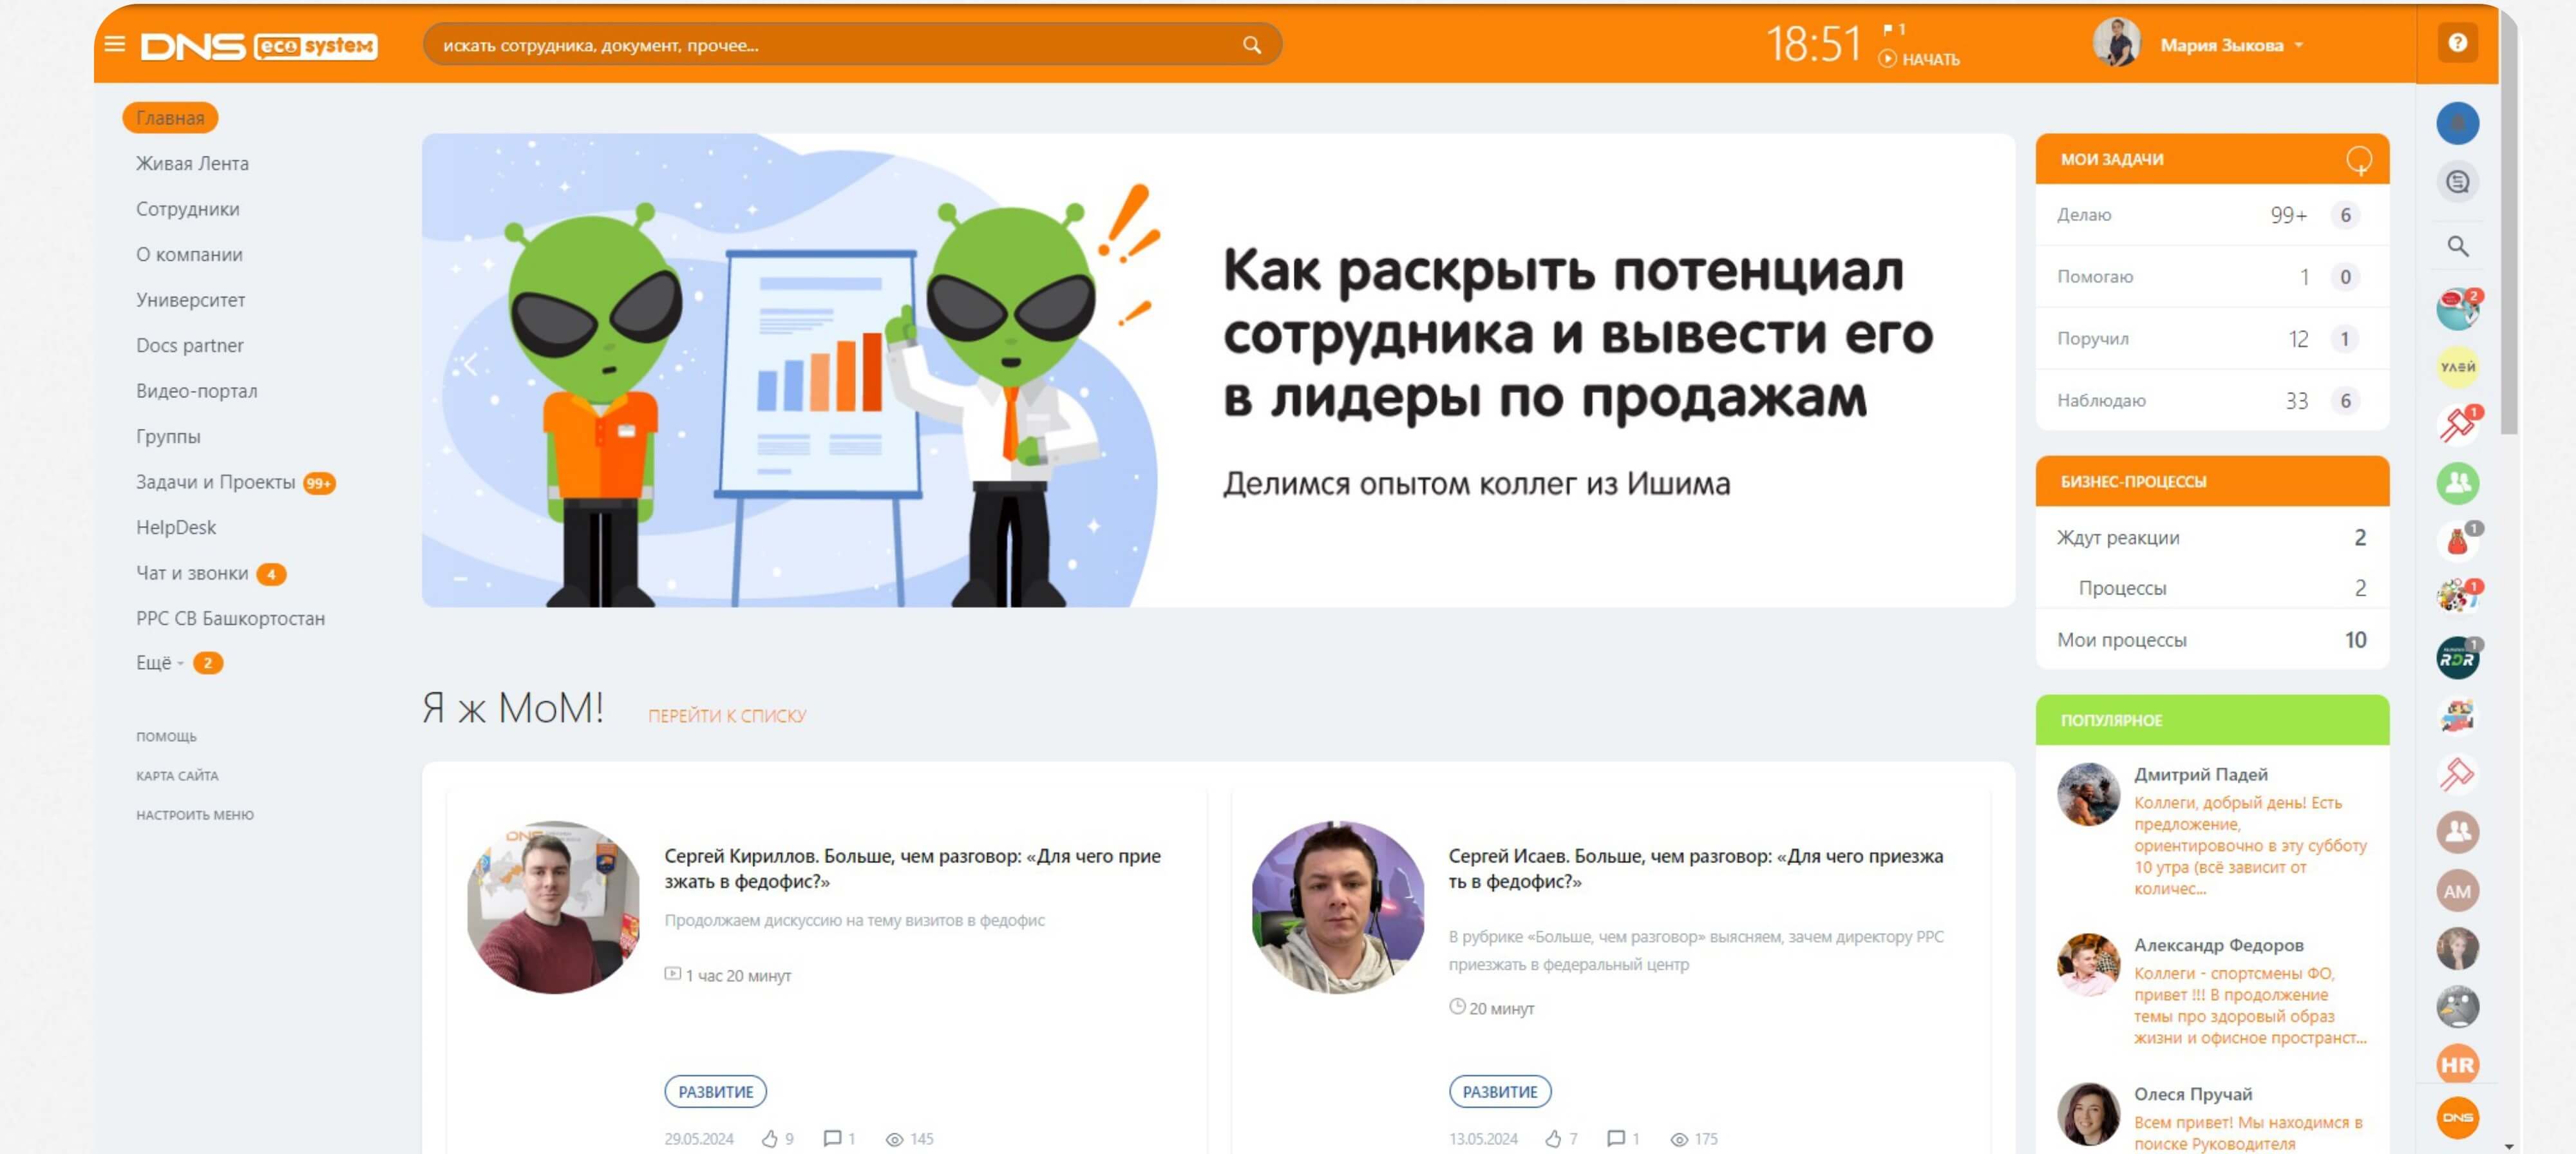Click Сергей Исаев's round photo
Screen dimensions: 2576x1154
point(1337,907)
